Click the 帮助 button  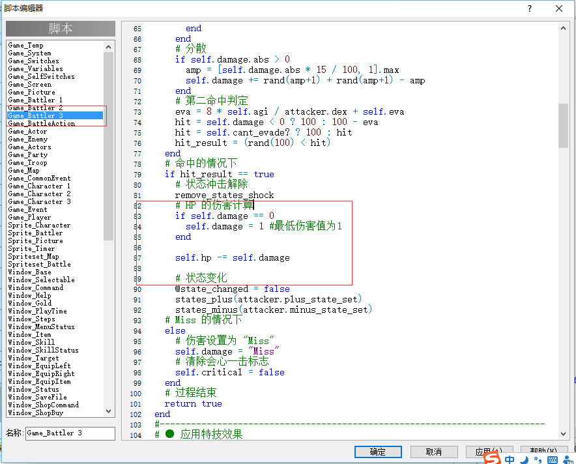click(x=545, y=450)
